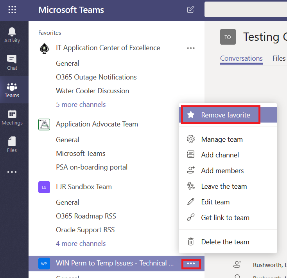This screenshot has height=278, width=287.
Task: Open the O365 Roadmap RSS channel
Action: [x=86, y=216]
